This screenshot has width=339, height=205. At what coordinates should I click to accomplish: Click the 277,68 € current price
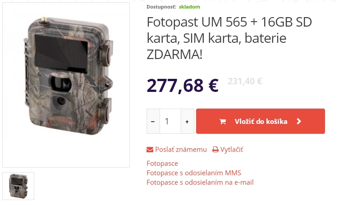(183, 86)
